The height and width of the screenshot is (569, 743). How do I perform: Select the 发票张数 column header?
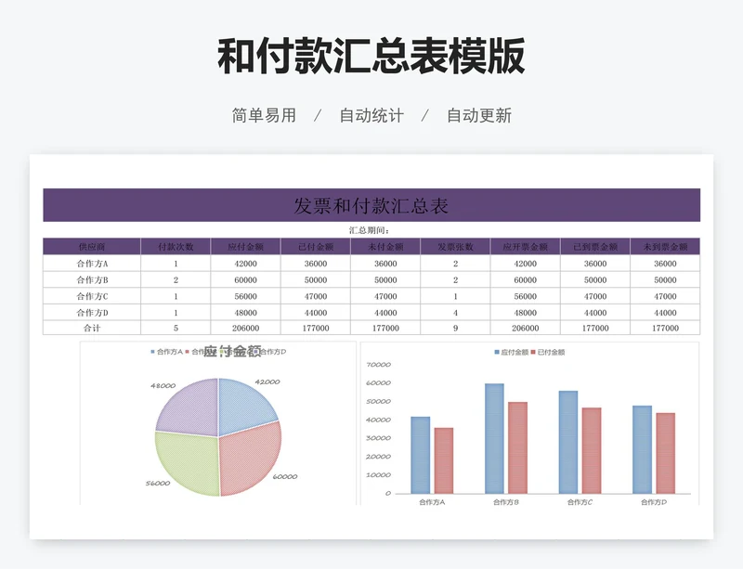[x=455, y=247]
